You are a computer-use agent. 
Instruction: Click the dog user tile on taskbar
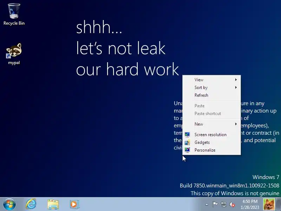coord(269,204)
